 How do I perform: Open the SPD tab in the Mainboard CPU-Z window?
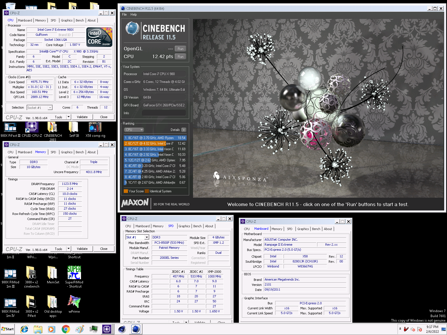pos(290,229)
